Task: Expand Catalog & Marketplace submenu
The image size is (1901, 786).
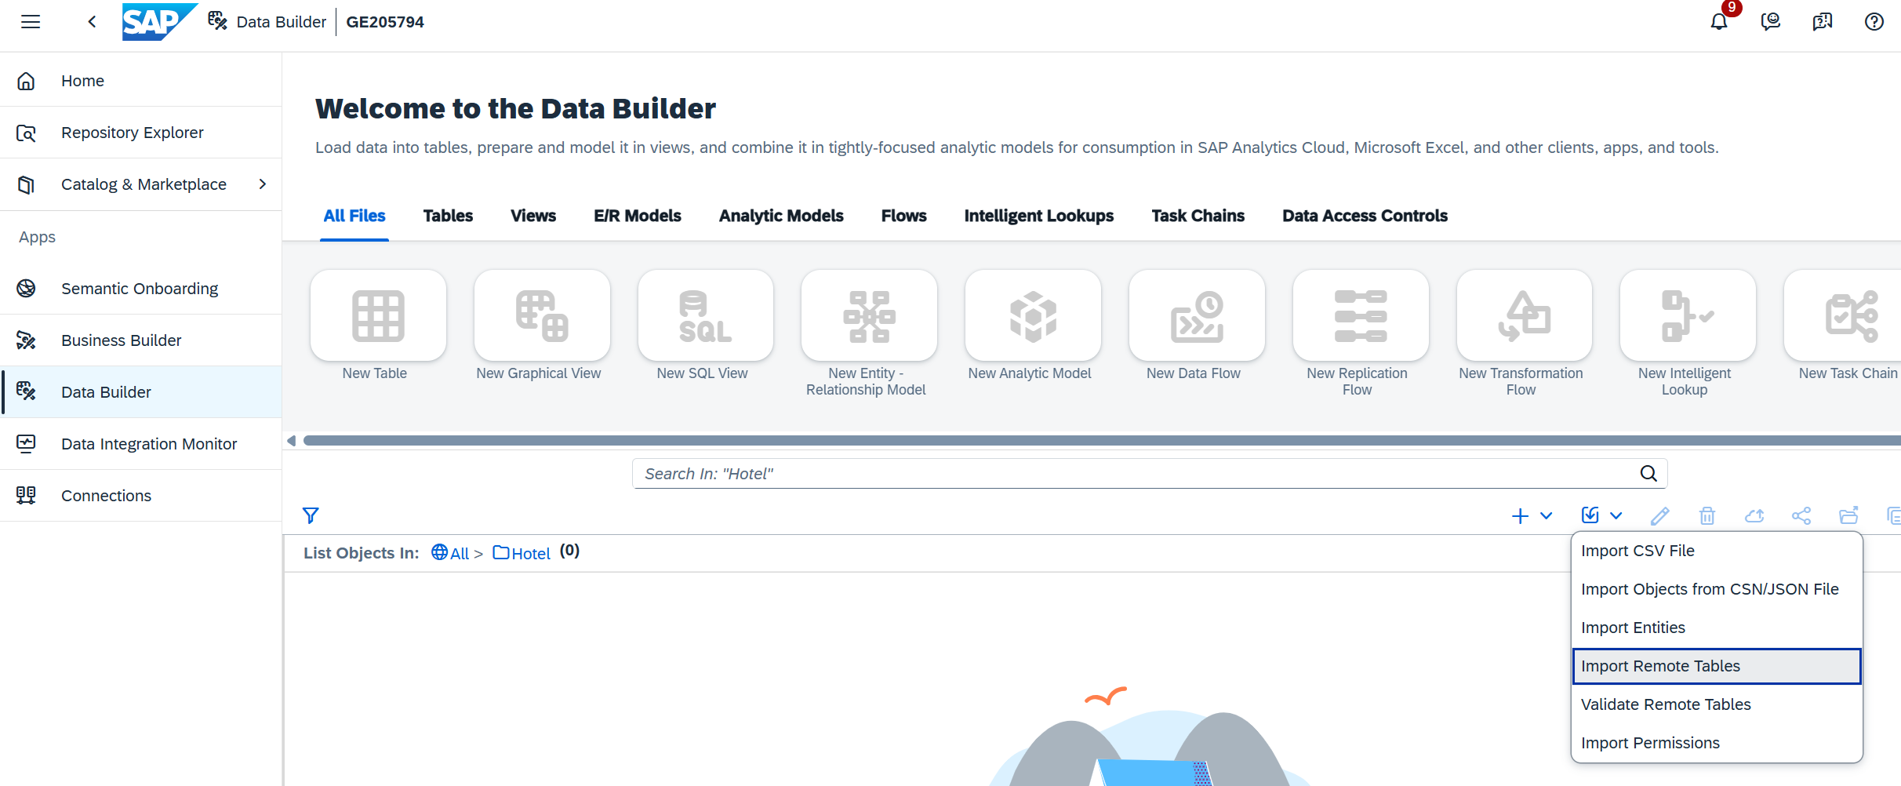Action: coord(263,184)
